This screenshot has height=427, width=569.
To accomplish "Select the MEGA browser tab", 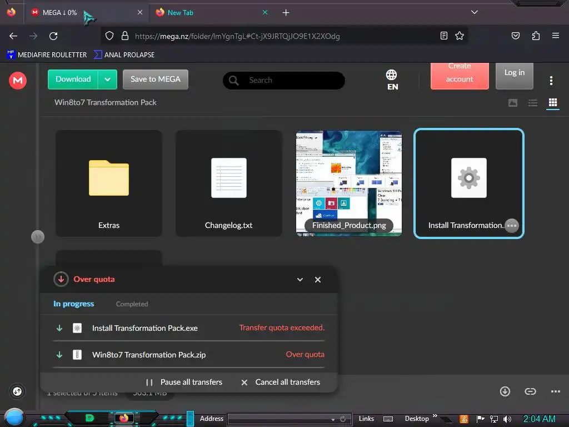I will coord(87,12).
